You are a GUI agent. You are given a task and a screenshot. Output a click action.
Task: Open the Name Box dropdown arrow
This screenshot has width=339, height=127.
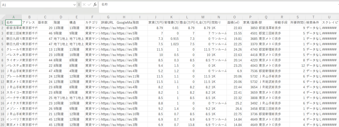coord(74,5)
